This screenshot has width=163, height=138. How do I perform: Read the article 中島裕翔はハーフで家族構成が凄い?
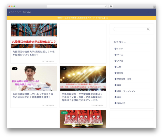[x=82, y=97]
